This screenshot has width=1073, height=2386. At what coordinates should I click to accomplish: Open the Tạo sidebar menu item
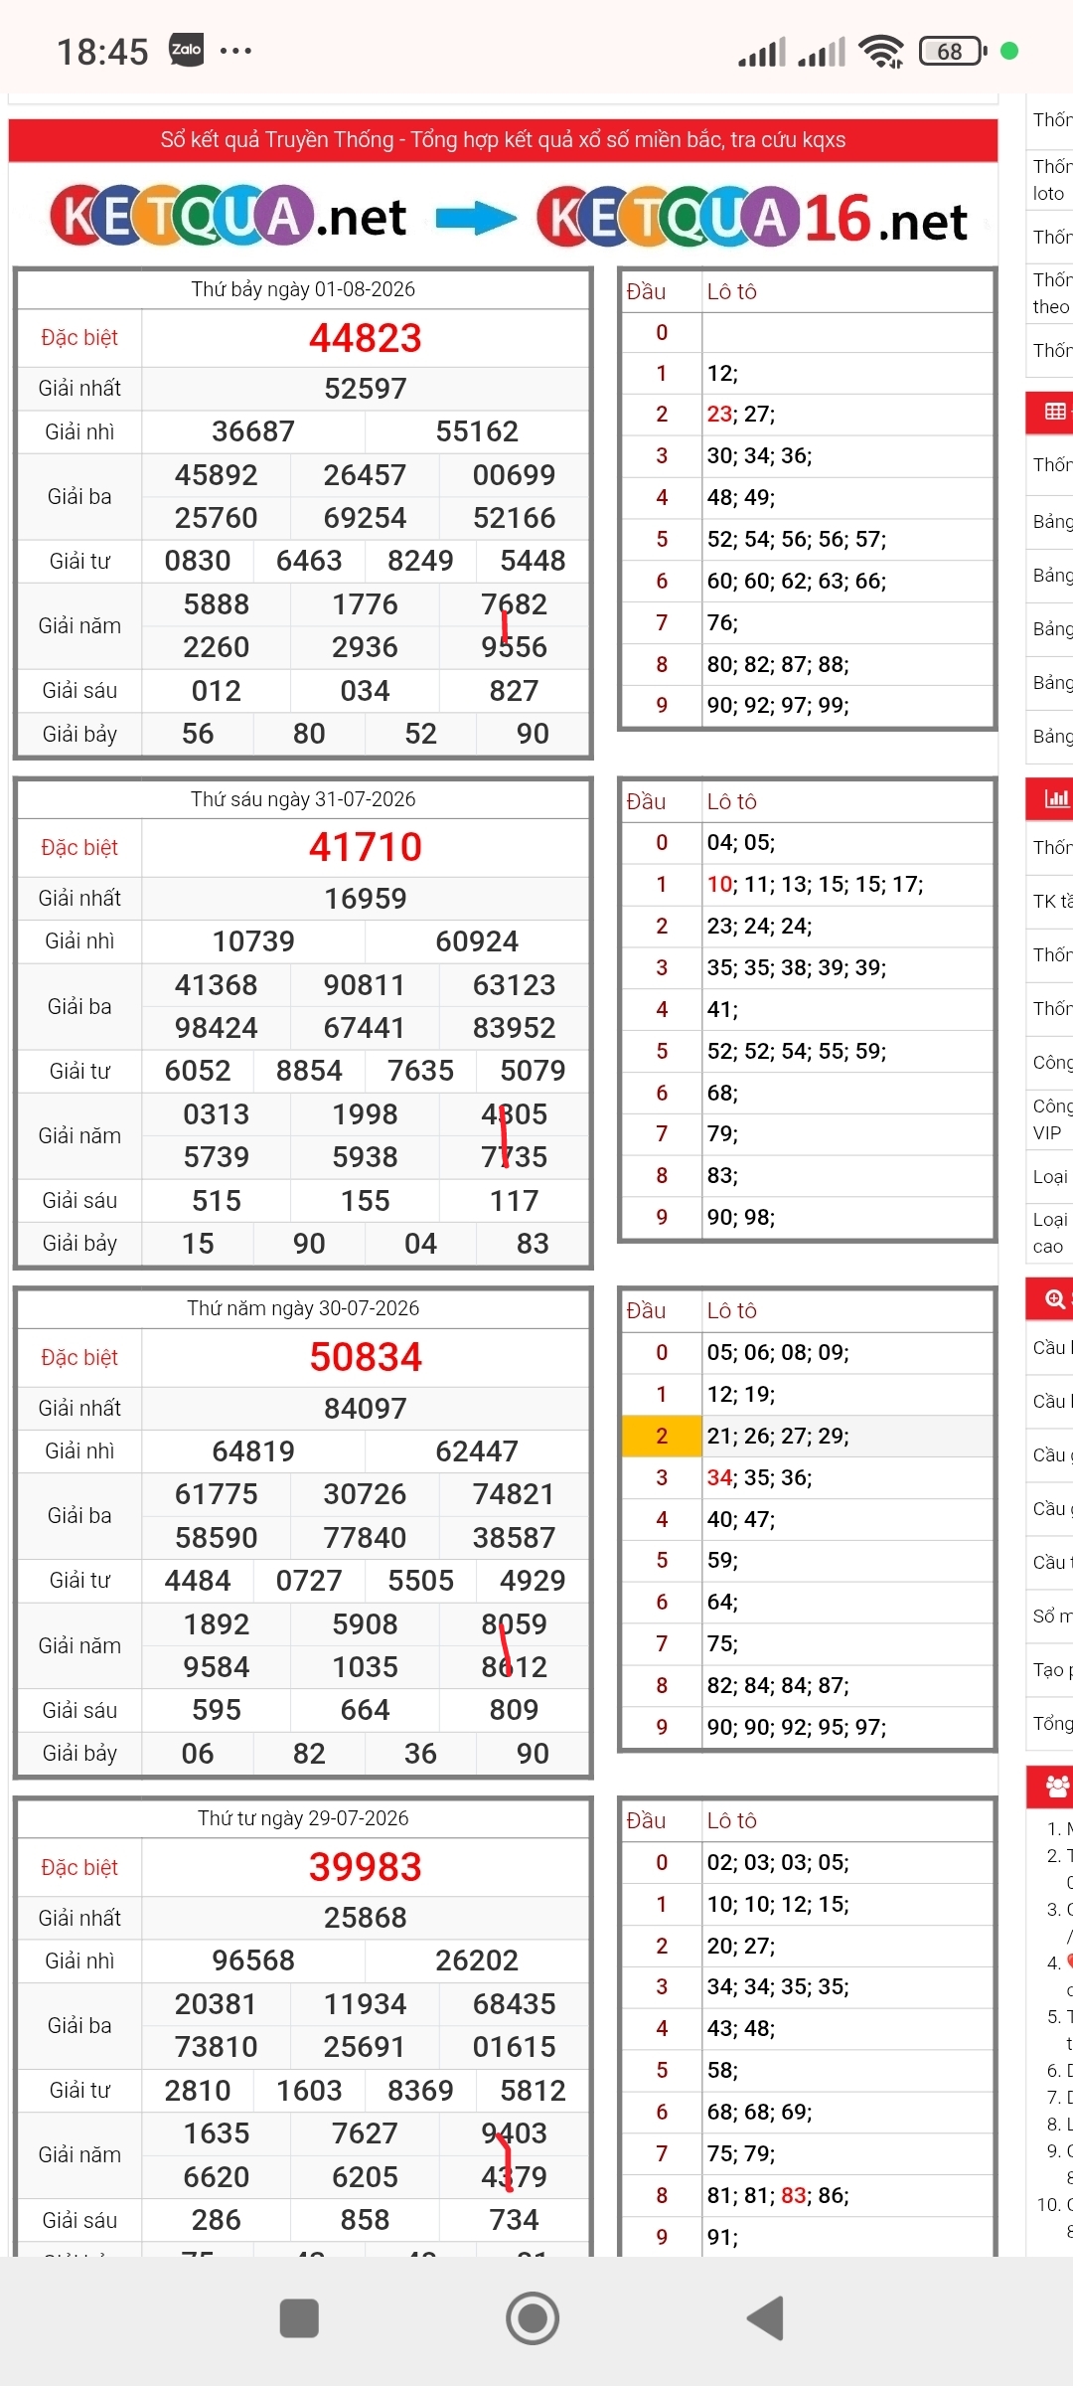point(1051,1669)
